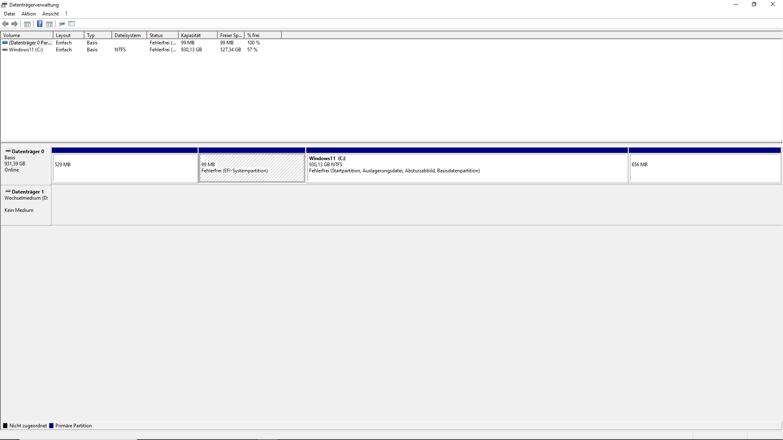Open the Ansicht menu
Screen dimensions: 783x440
pos(51,14)
